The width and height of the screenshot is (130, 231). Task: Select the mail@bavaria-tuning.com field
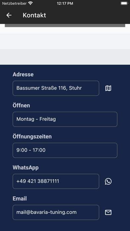pyautogui.click(x=56, y=212)
